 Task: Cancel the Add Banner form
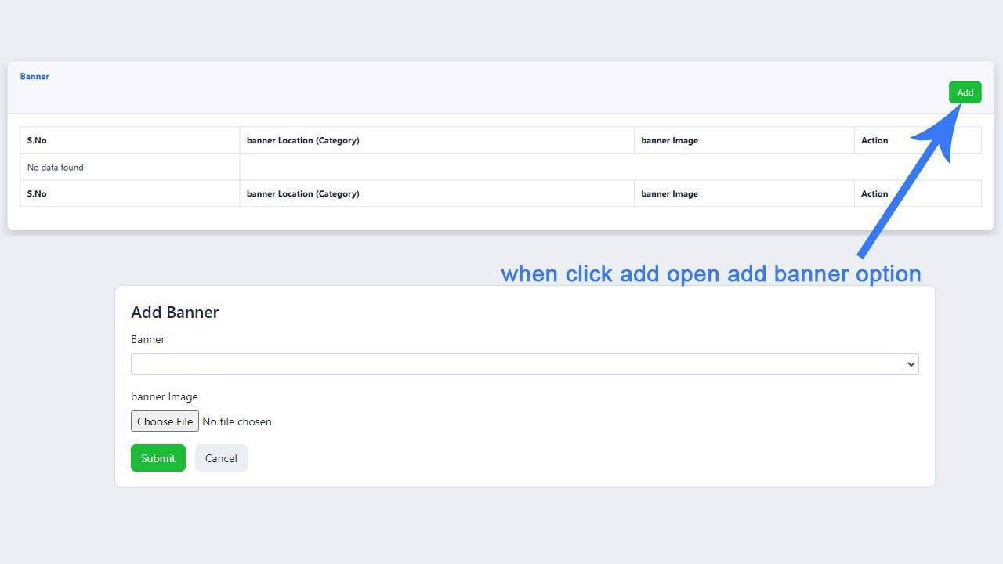pyautogui.click(x=221, y=458)
